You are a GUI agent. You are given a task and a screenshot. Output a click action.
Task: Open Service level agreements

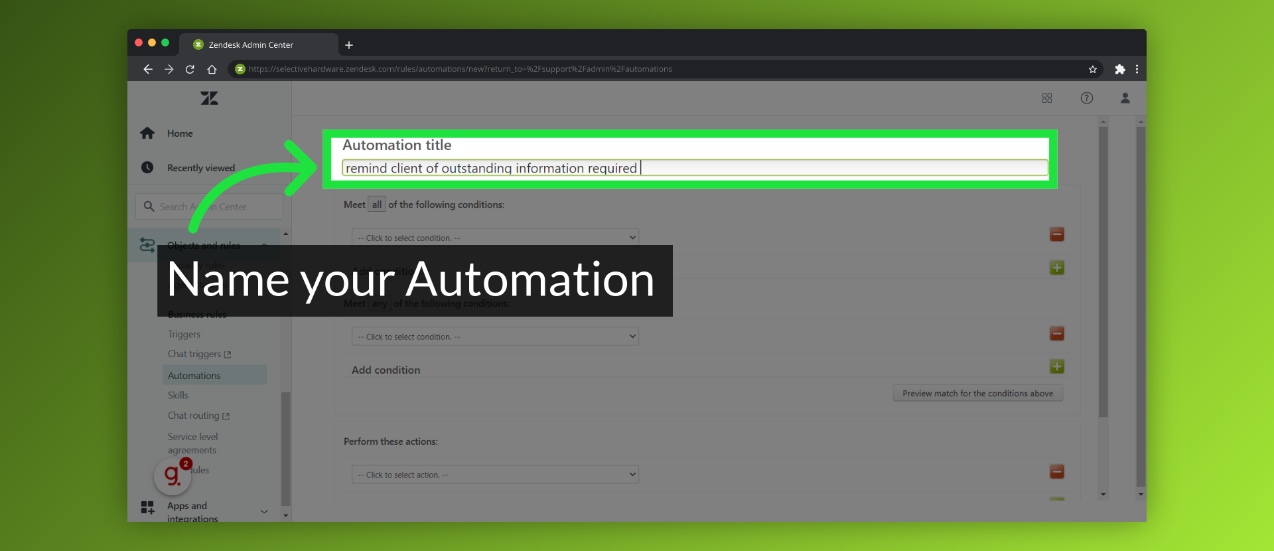pos(192,443)
